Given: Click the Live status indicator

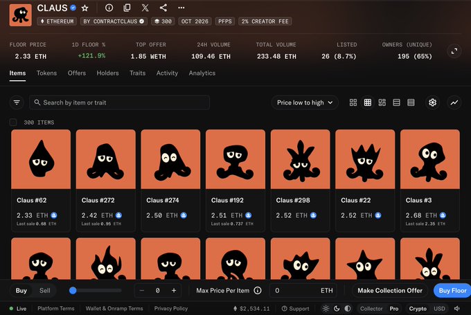Looking at the screenshot, I should 18,308.
